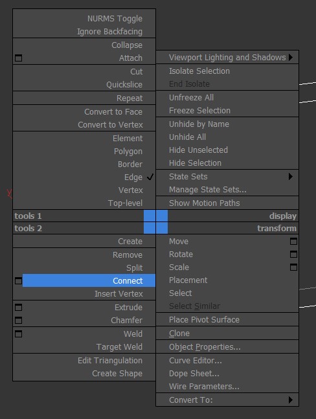Open Move transform type-in box icon
316x419 pixels.
coord(293,242)
